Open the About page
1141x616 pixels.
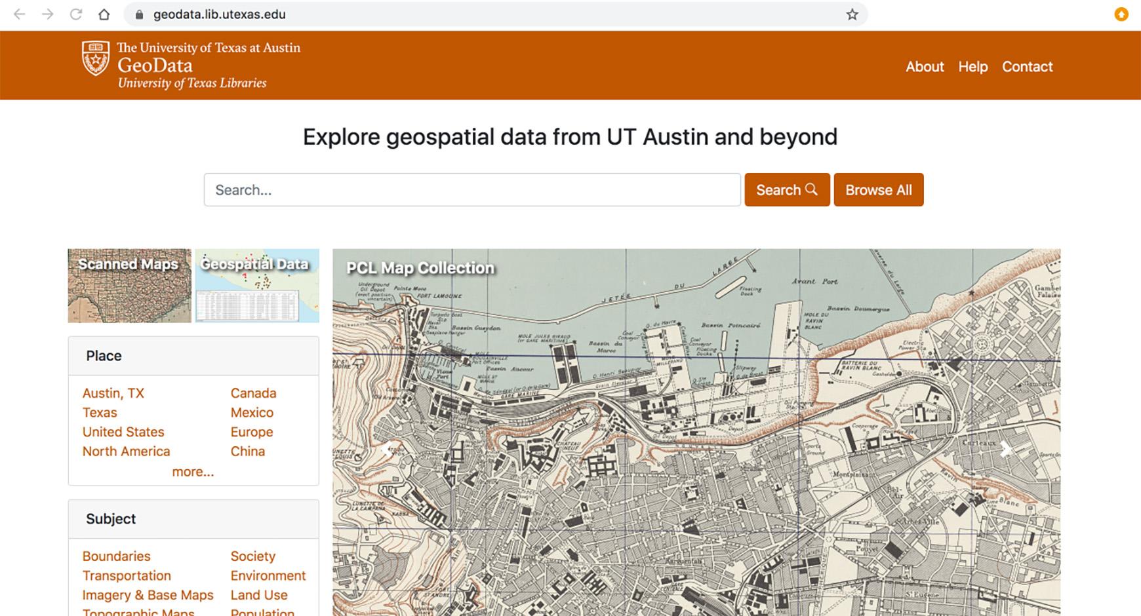pos(925,66)
